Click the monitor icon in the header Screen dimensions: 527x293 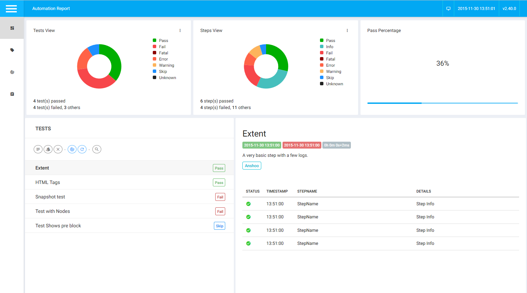(x=448, y=9)
